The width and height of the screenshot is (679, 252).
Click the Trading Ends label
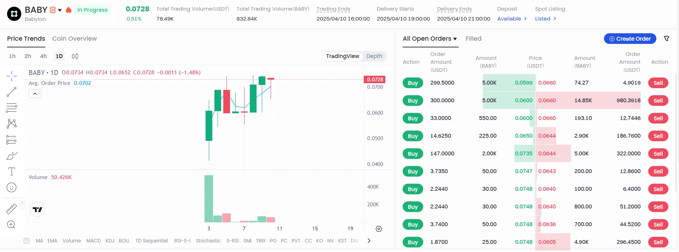click(333, 9)
